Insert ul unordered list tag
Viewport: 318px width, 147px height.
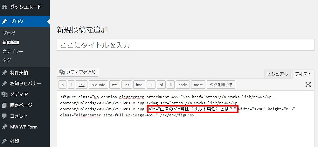point(151,85)
